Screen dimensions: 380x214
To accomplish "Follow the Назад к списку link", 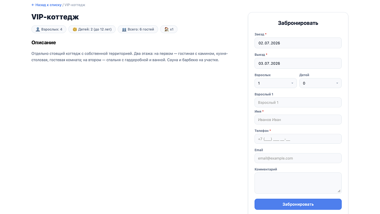I will tap(49, 5).
